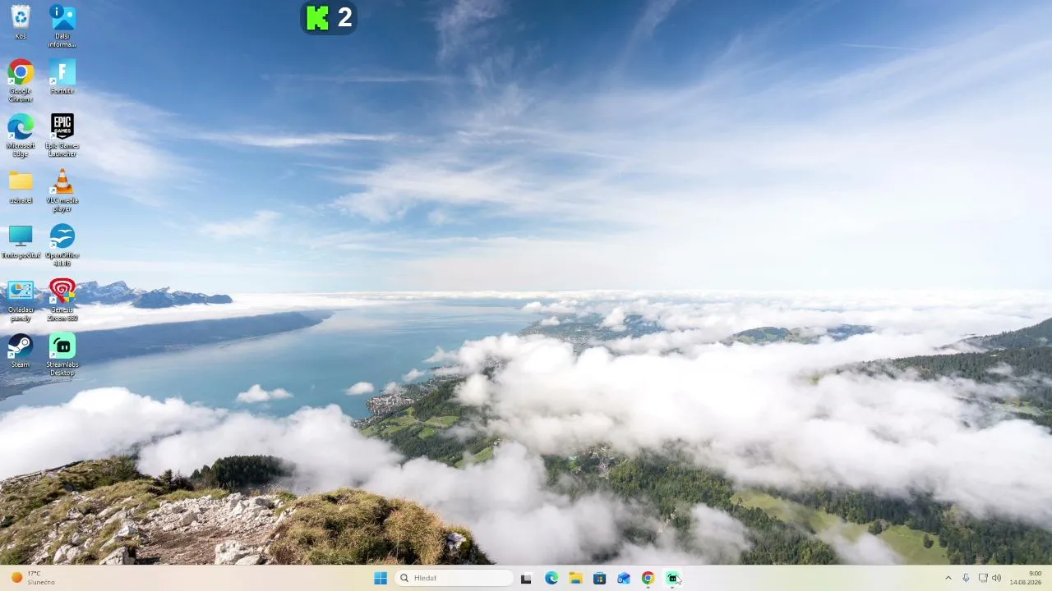
Task: Open volume control tray icon
Action: 996,578
